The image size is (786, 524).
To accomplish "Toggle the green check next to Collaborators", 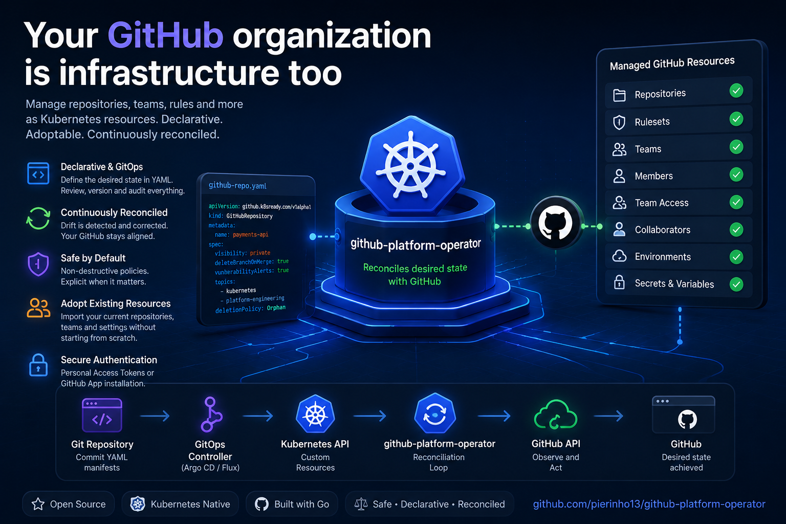I will pos(736,229).
